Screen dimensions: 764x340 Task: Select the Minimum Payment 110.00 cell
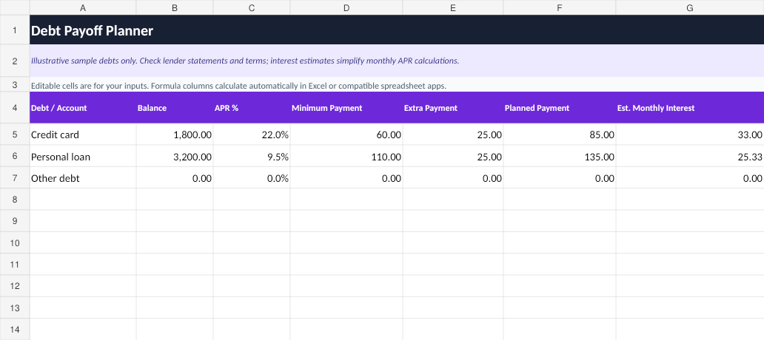(346, 156)
